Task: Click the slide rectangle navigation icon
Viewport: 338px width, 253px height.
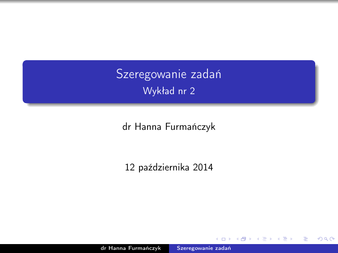Action: (223, 240)
